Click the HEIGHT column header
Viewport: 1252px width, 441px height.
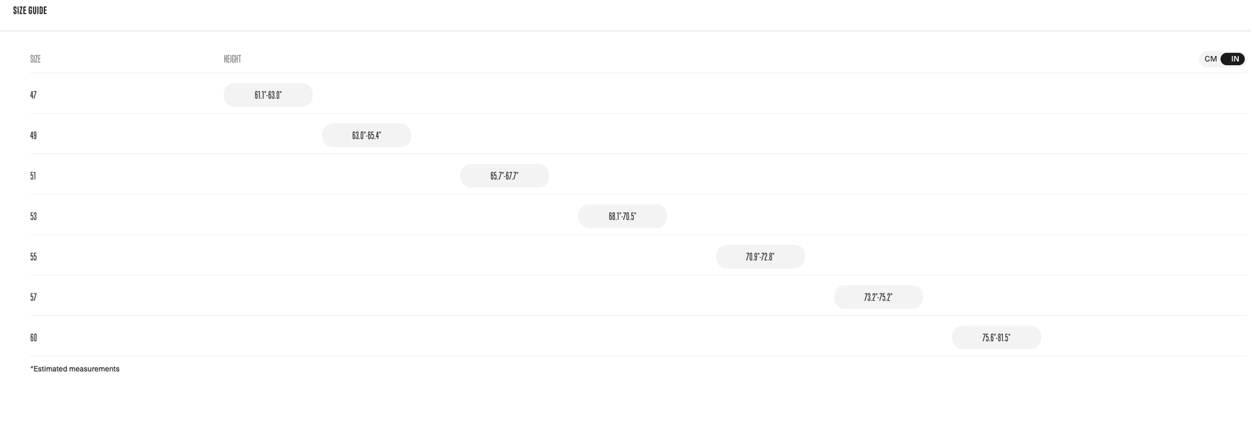pos(232,59)
